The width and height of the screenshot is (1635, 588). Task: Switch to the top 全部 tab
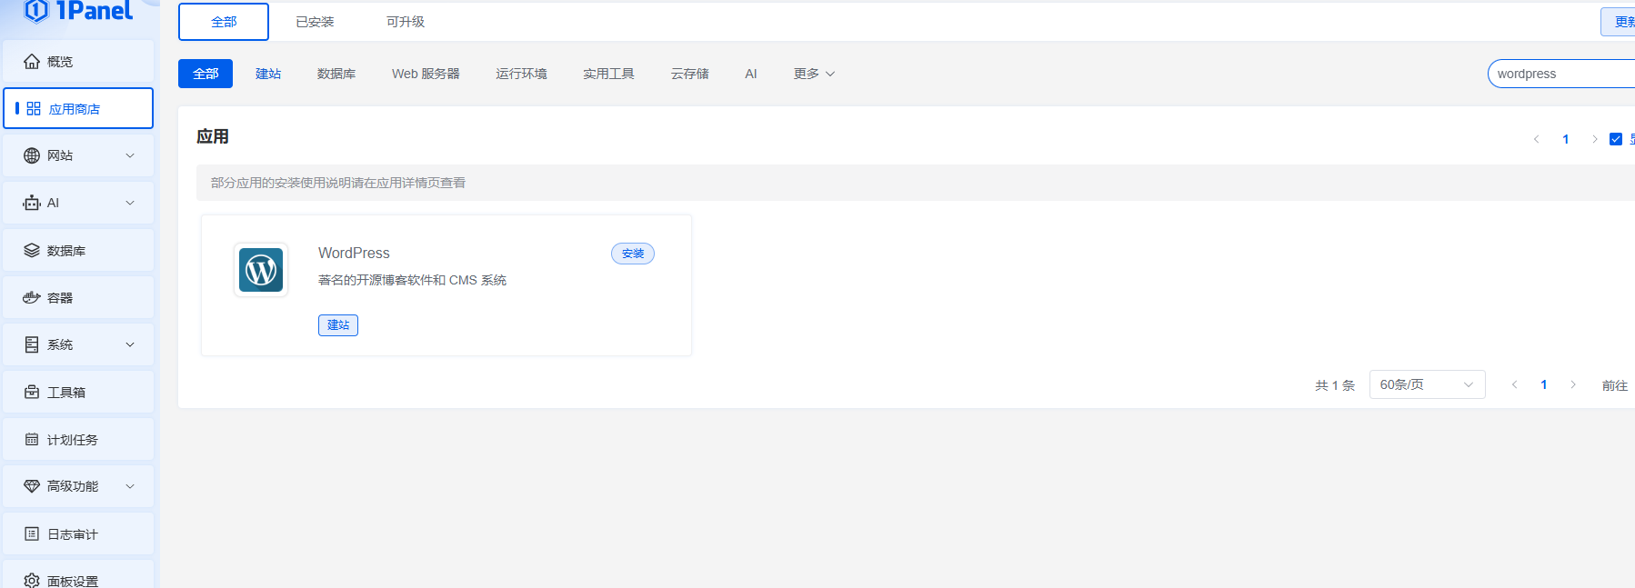pos(224,22)
